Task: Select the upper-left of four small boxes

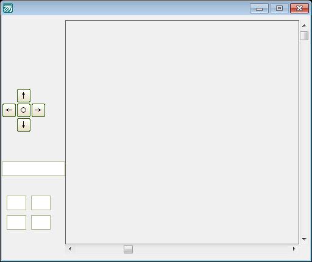Action: [x=16, y=203]
